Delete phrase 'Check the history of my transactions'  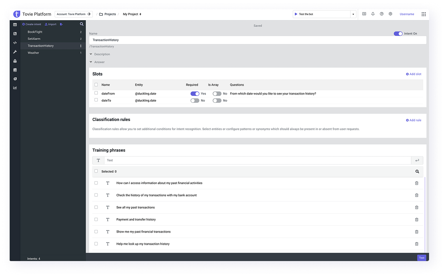(416, 195)
